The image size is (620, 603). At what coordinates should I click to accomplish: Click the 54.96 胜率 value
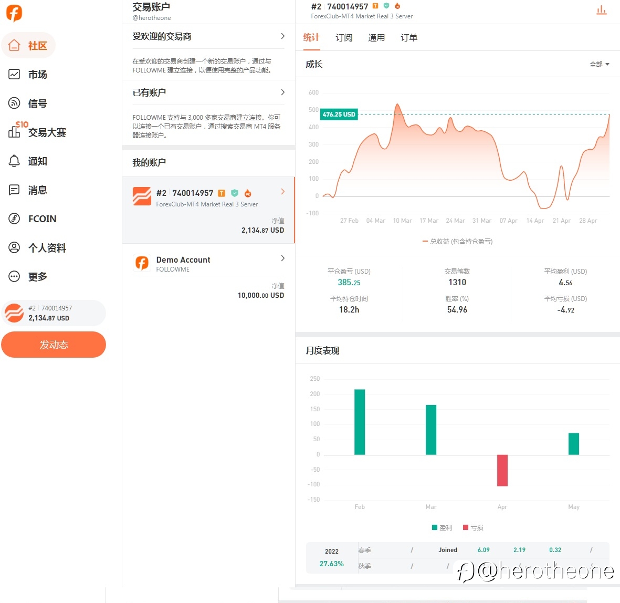(457, 309)
